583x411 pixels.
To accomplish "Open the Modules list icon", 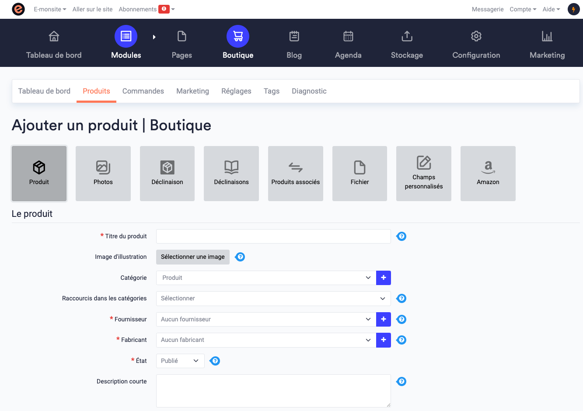I will (126, 36).
